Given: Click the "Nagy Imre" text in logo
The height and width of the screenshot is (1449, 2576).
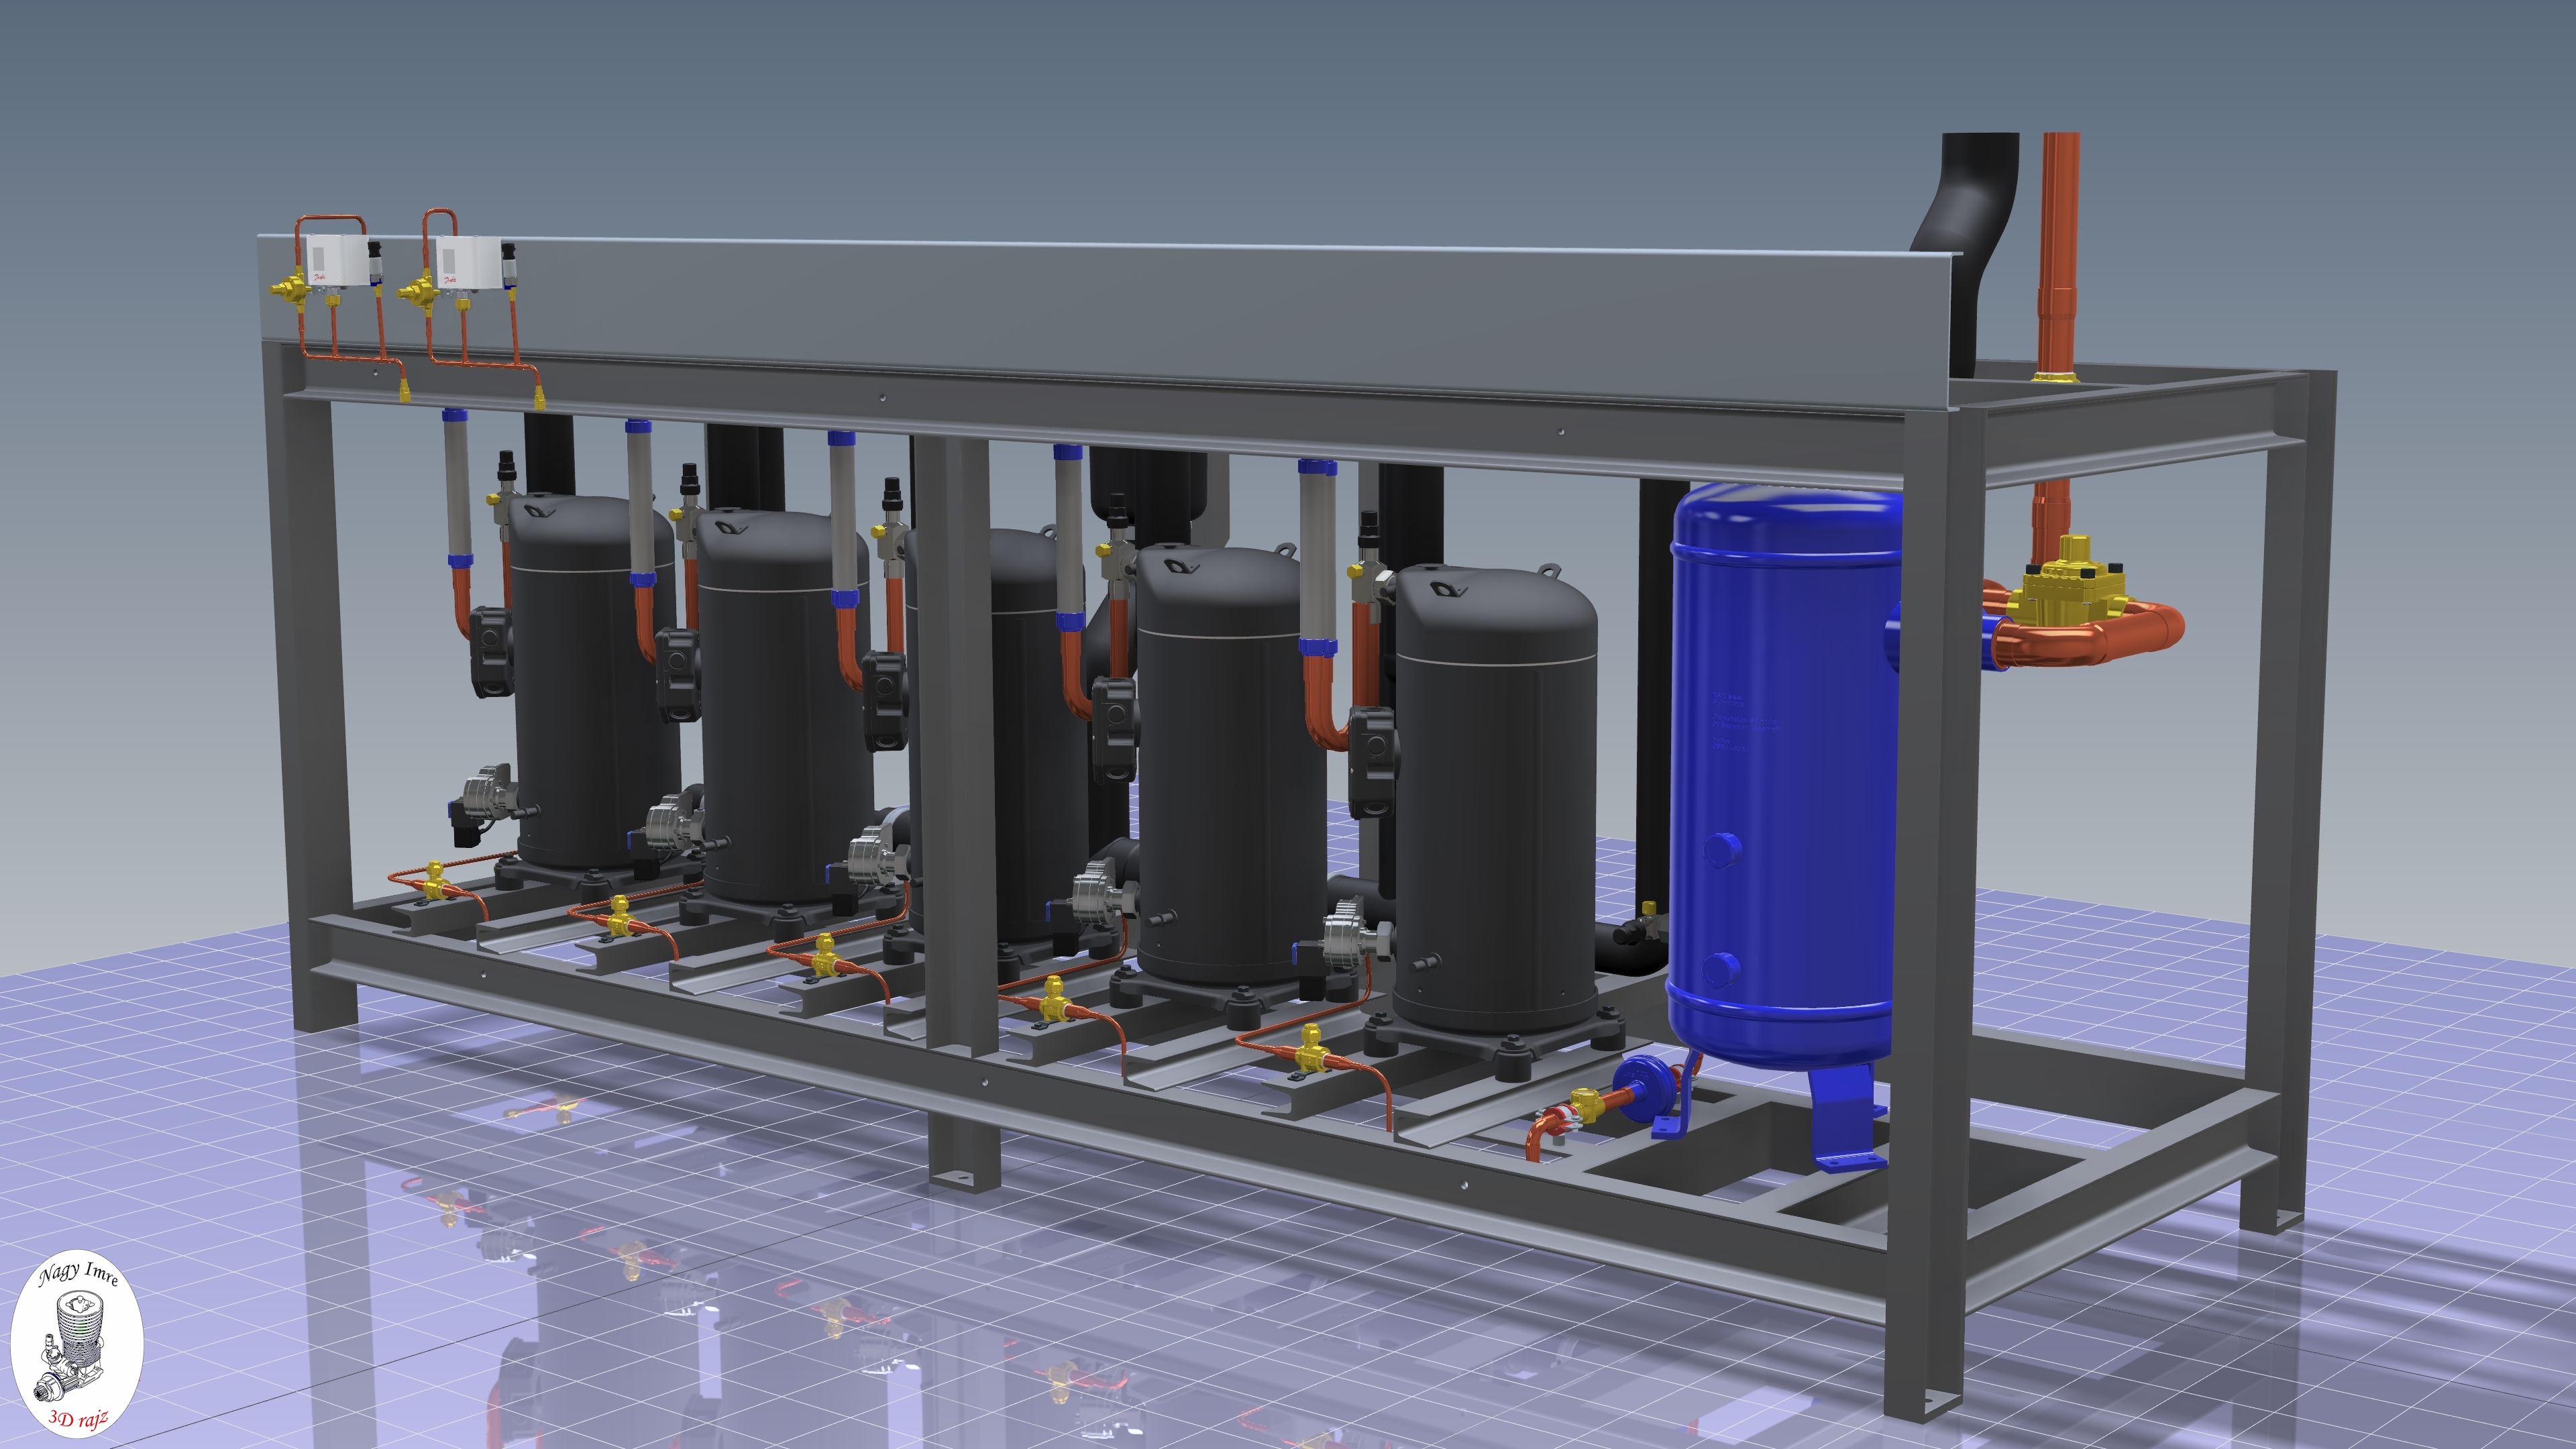Looking at the screenshot, I should pos(78,1274).
